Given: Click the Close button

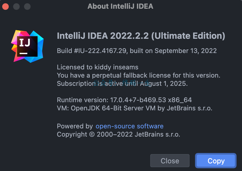Looking at the screenshot, I should coord(170,161).
